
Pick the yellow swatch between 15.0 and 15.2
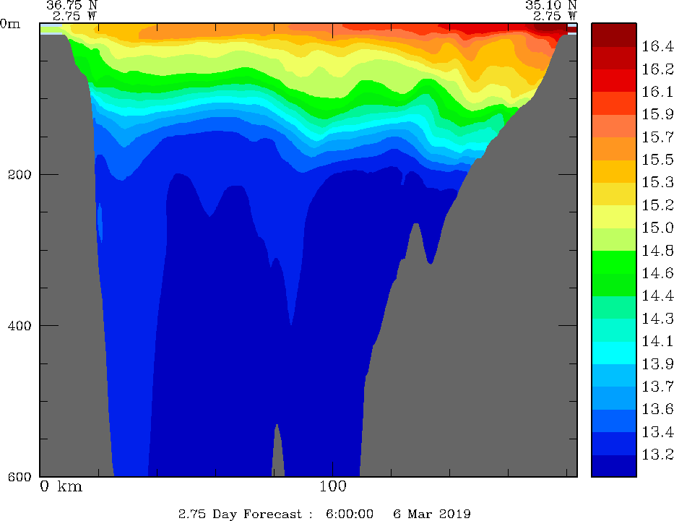coord(614,217)
